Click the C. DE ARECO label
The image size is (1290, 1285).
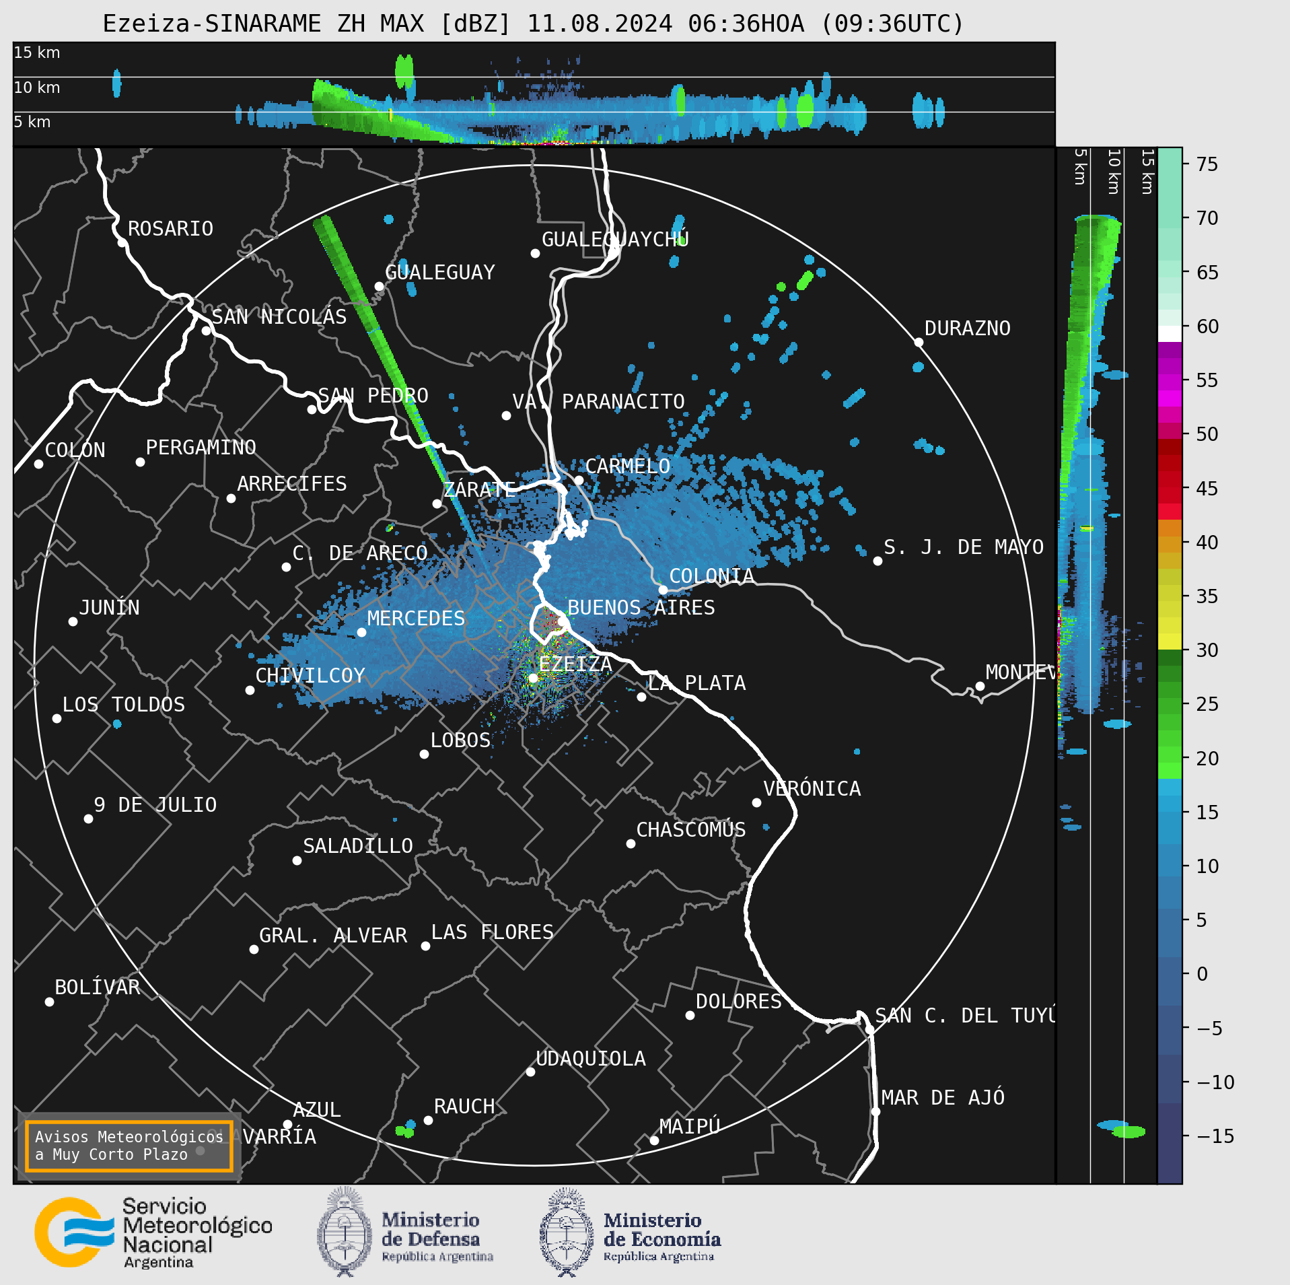359,553
